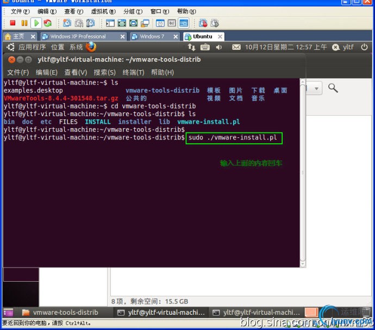
Task: Open the terminal 查看(V) menu
Action: coord(76,72)
